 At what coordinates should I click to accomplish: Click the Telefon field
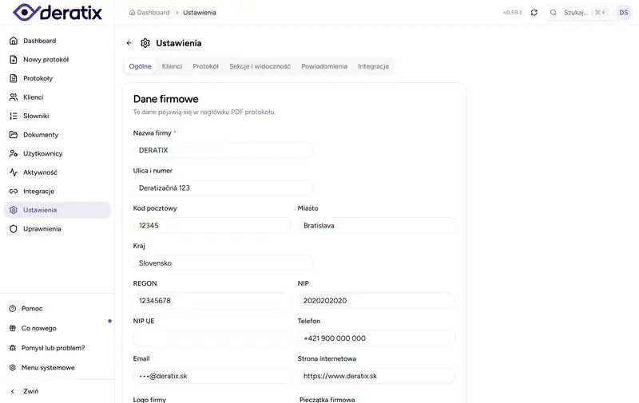376,338
